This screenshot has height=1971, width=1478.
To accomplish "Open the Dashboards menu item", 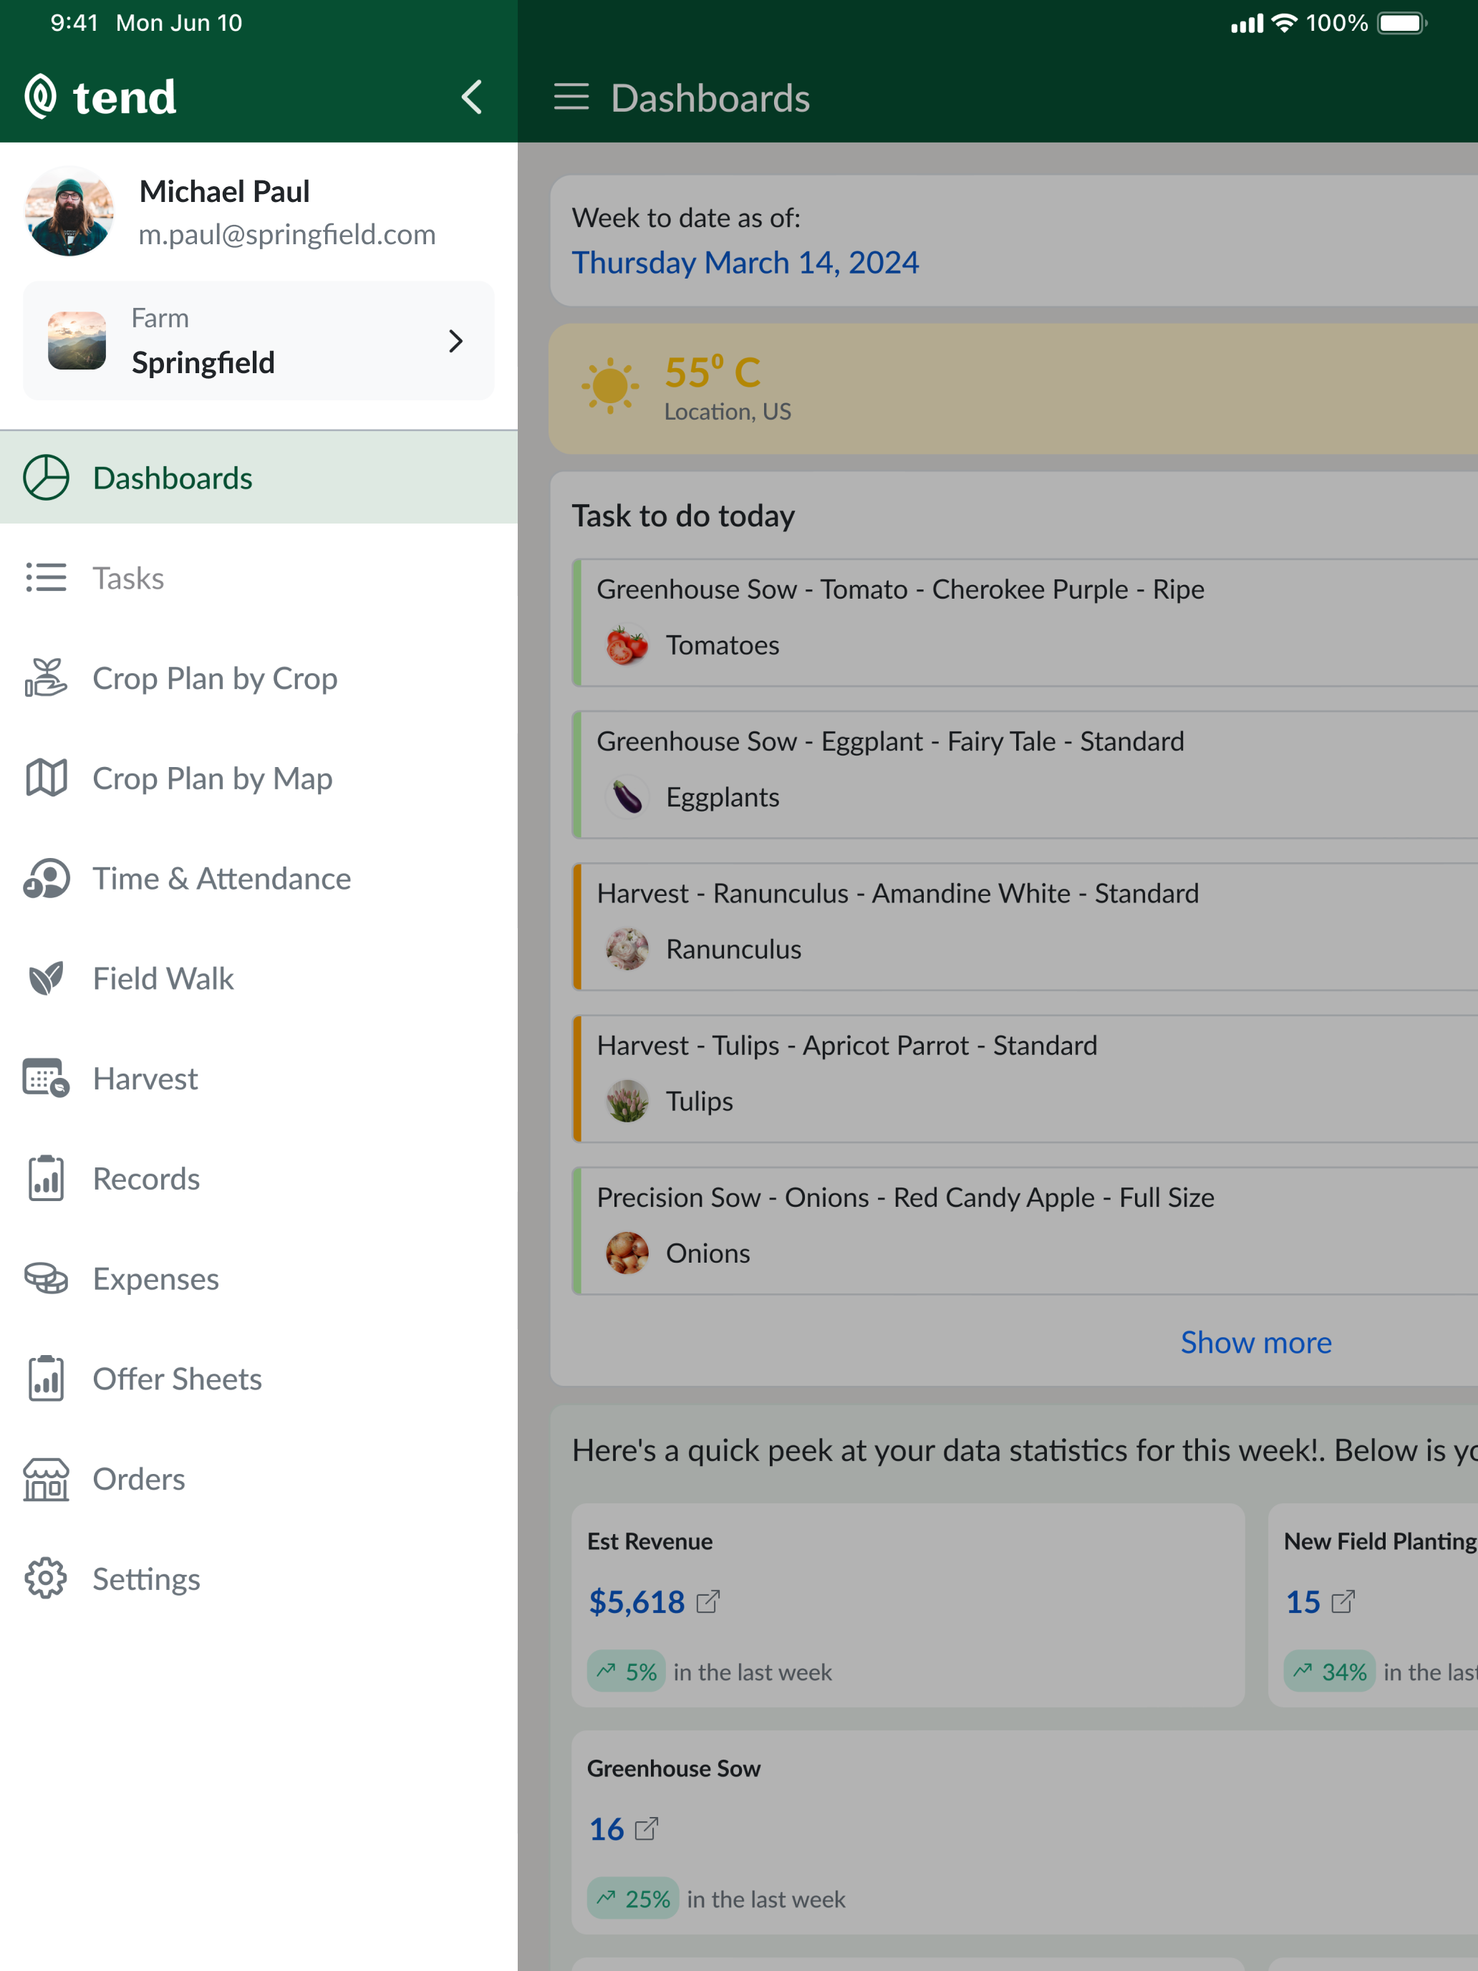I will pyautogui.click(x=259, y=478).
